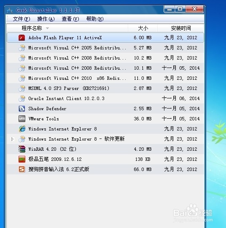Click the Geek Uninstaller title bar icon

pyautogui.click(x=10, y=10)
